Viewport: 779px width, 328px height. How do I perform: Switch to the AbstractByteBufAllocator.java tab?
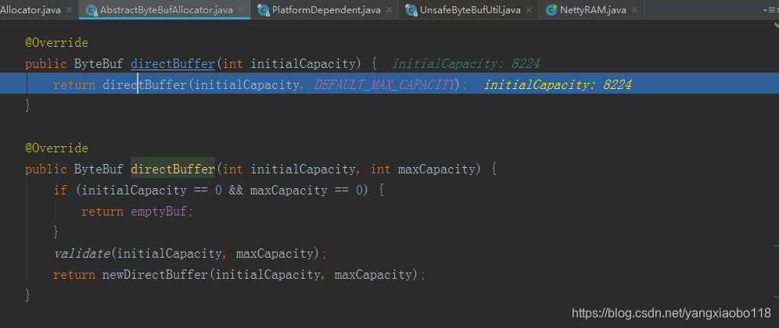point(166,10)
